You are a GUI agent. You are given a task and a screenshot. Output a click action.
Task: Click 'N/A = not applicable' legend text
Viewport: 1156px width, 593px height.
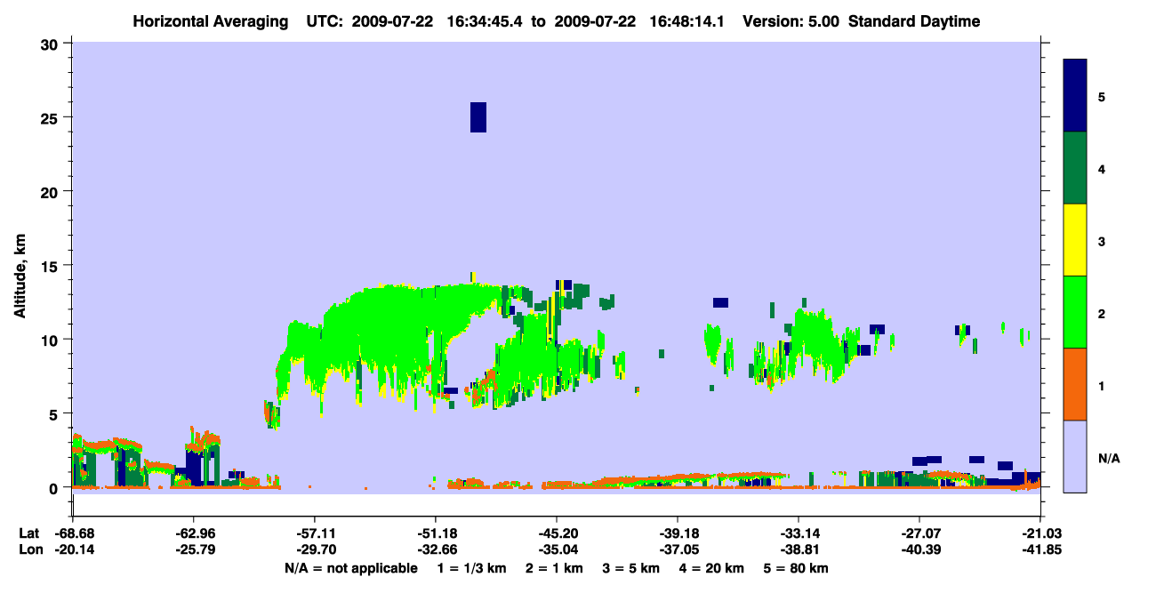pos(350,568)
